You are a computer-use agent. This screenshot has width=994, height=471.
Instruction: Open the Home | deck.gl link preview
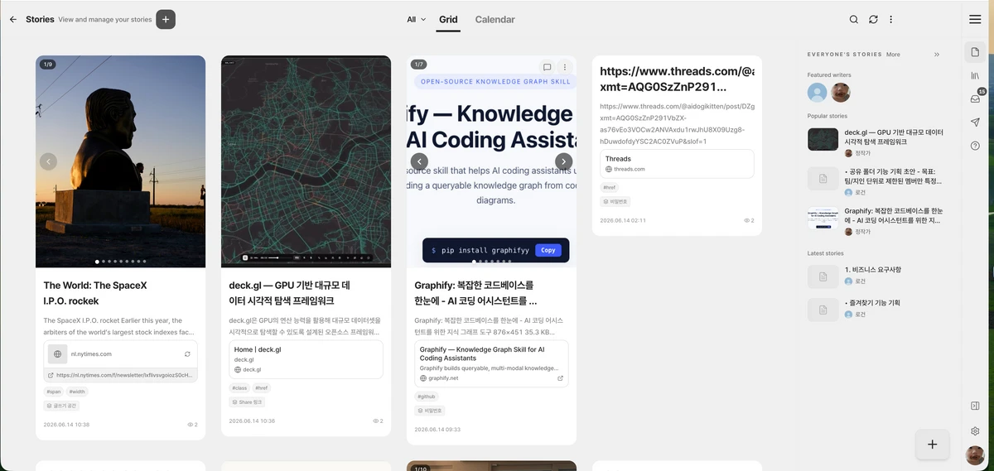pyautogui.click(x=306, y=359)
